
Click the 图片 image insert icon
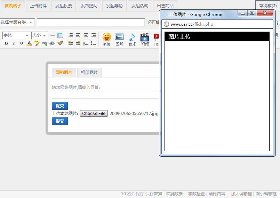(119, 40)
